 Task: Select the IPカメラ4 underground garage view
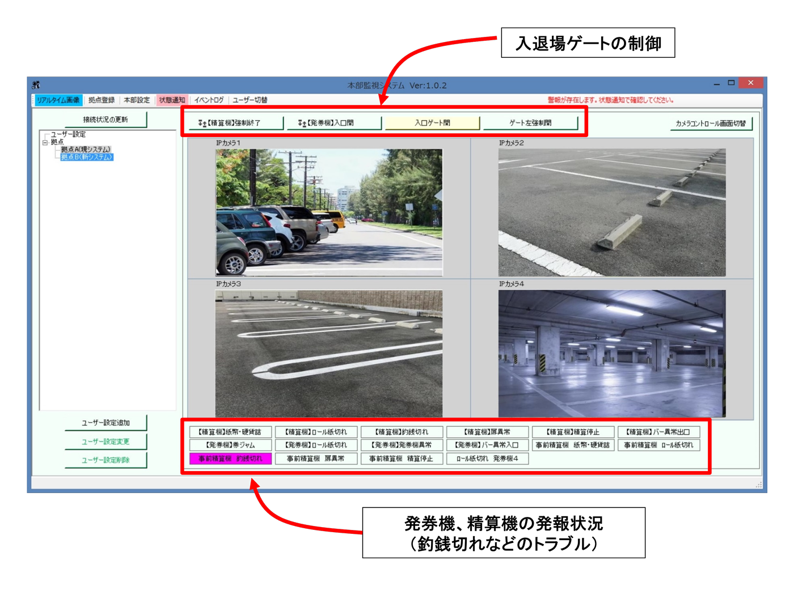point(612,354)
